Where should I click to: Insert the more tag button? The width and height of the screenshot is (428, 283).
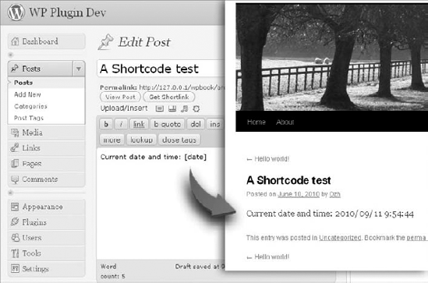pos(112,140)
